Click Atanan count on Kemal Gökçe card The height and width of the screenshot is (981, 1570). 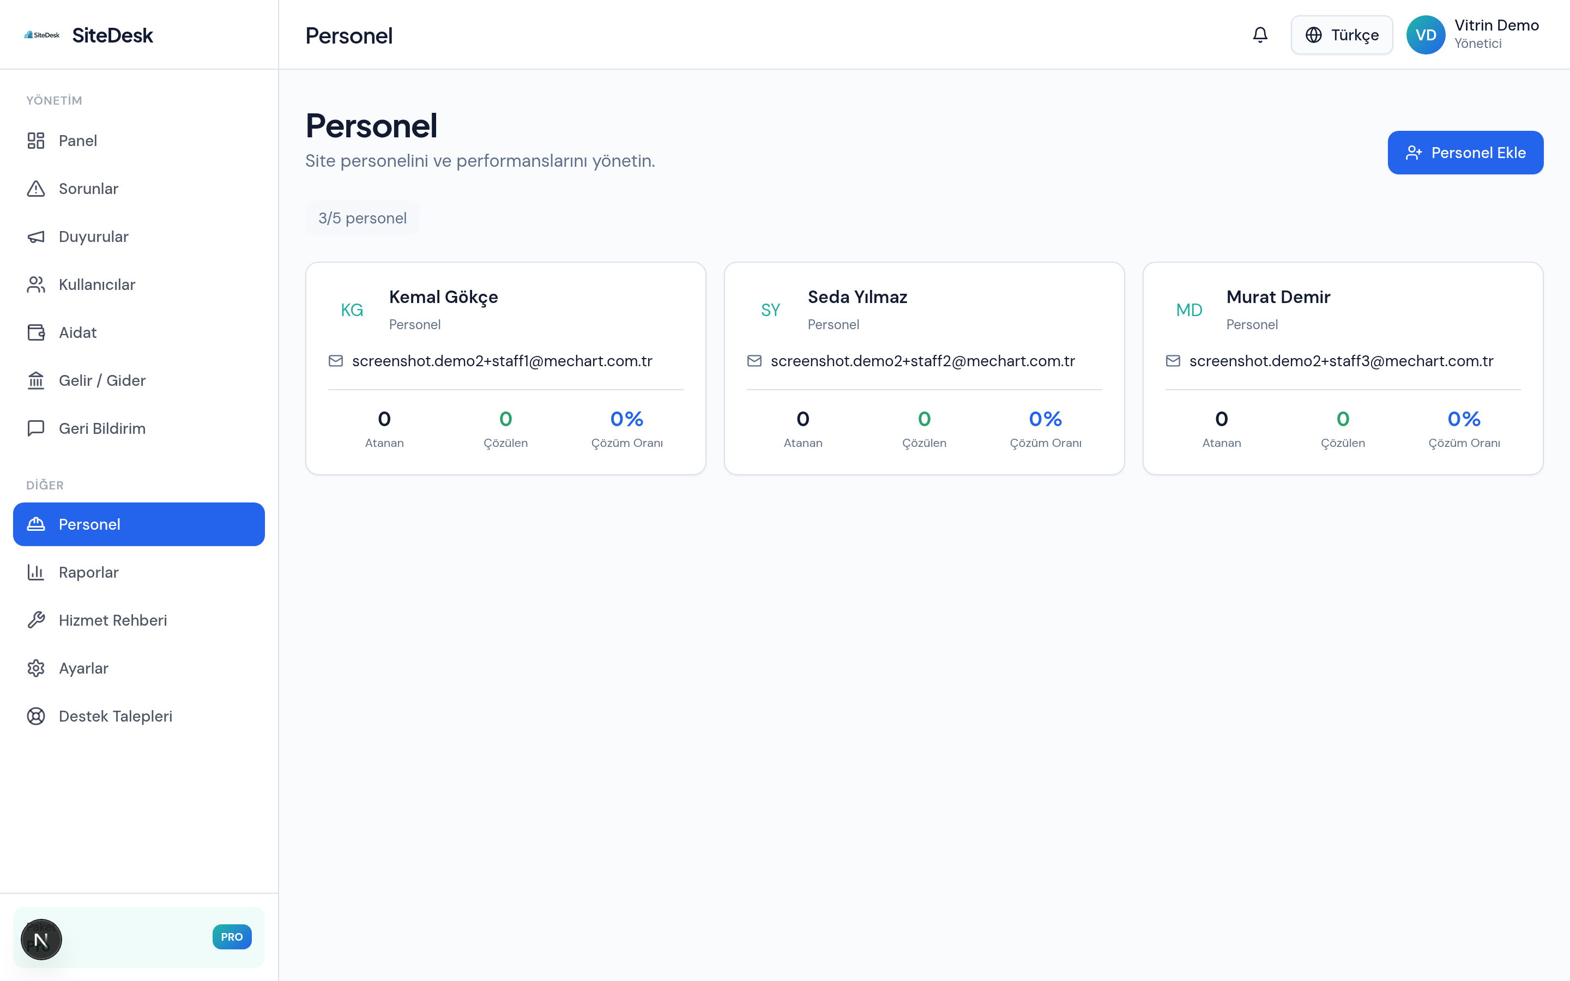pos(384,419)
